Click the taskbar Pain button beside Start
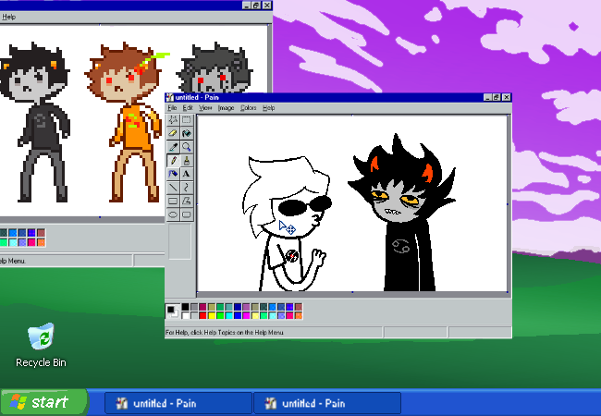Image resolution: width=601 pixels, height=416 pixels. [x=178, y=403]
